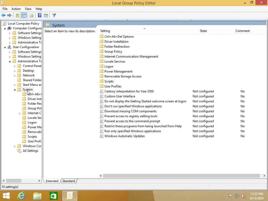Open the Help toolbar icon
The width and height of the screenshot is (268, 201).
click(x=40, y=15)
